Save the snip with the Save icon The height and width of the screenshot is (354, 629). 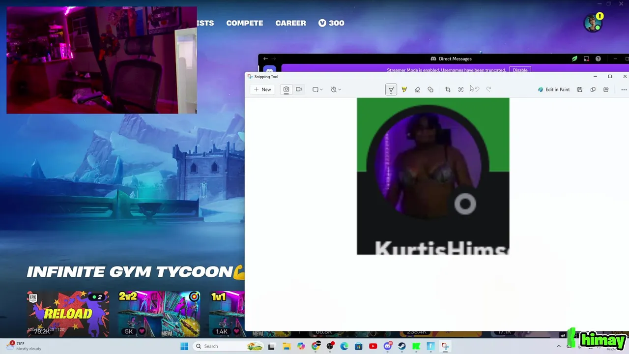580,89
